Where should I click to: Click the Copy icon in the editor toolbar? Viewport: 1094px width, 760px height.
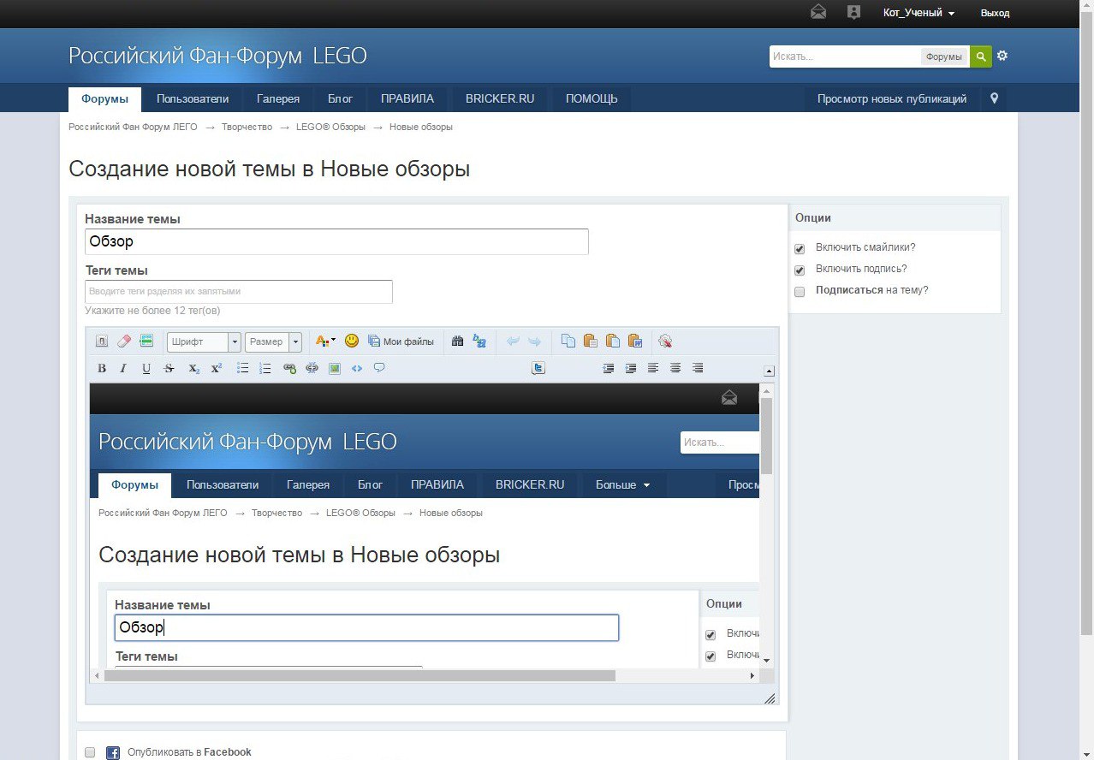tap(568, 341)
